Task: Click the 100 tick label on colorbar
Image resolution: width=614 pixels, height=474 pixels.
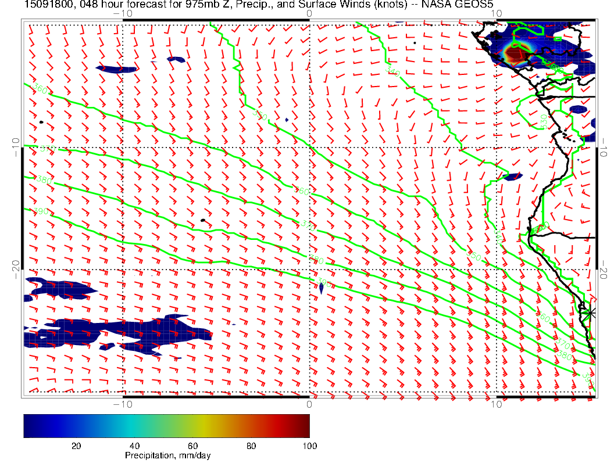Action: pos(309,446)
